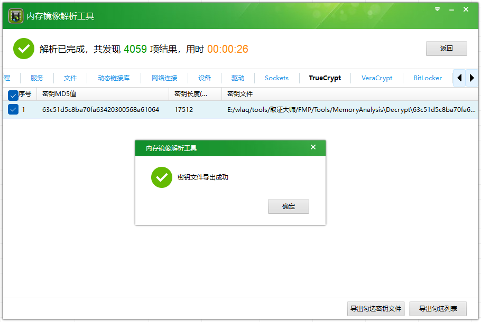The height and width of the screenshot is (322, 481).
Task: Open the title bar dropdown menu arrow
Action: 438,9
